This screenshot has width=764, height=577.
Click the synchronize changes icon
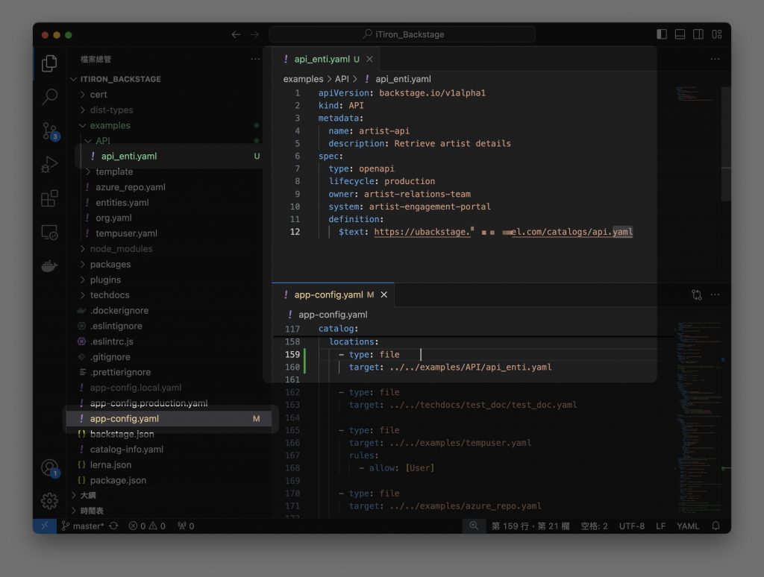click(x=113, y=526)
